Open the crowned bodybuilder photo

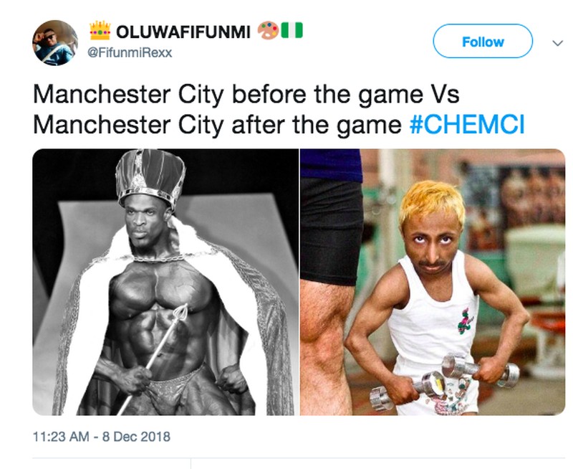(165, 282)
